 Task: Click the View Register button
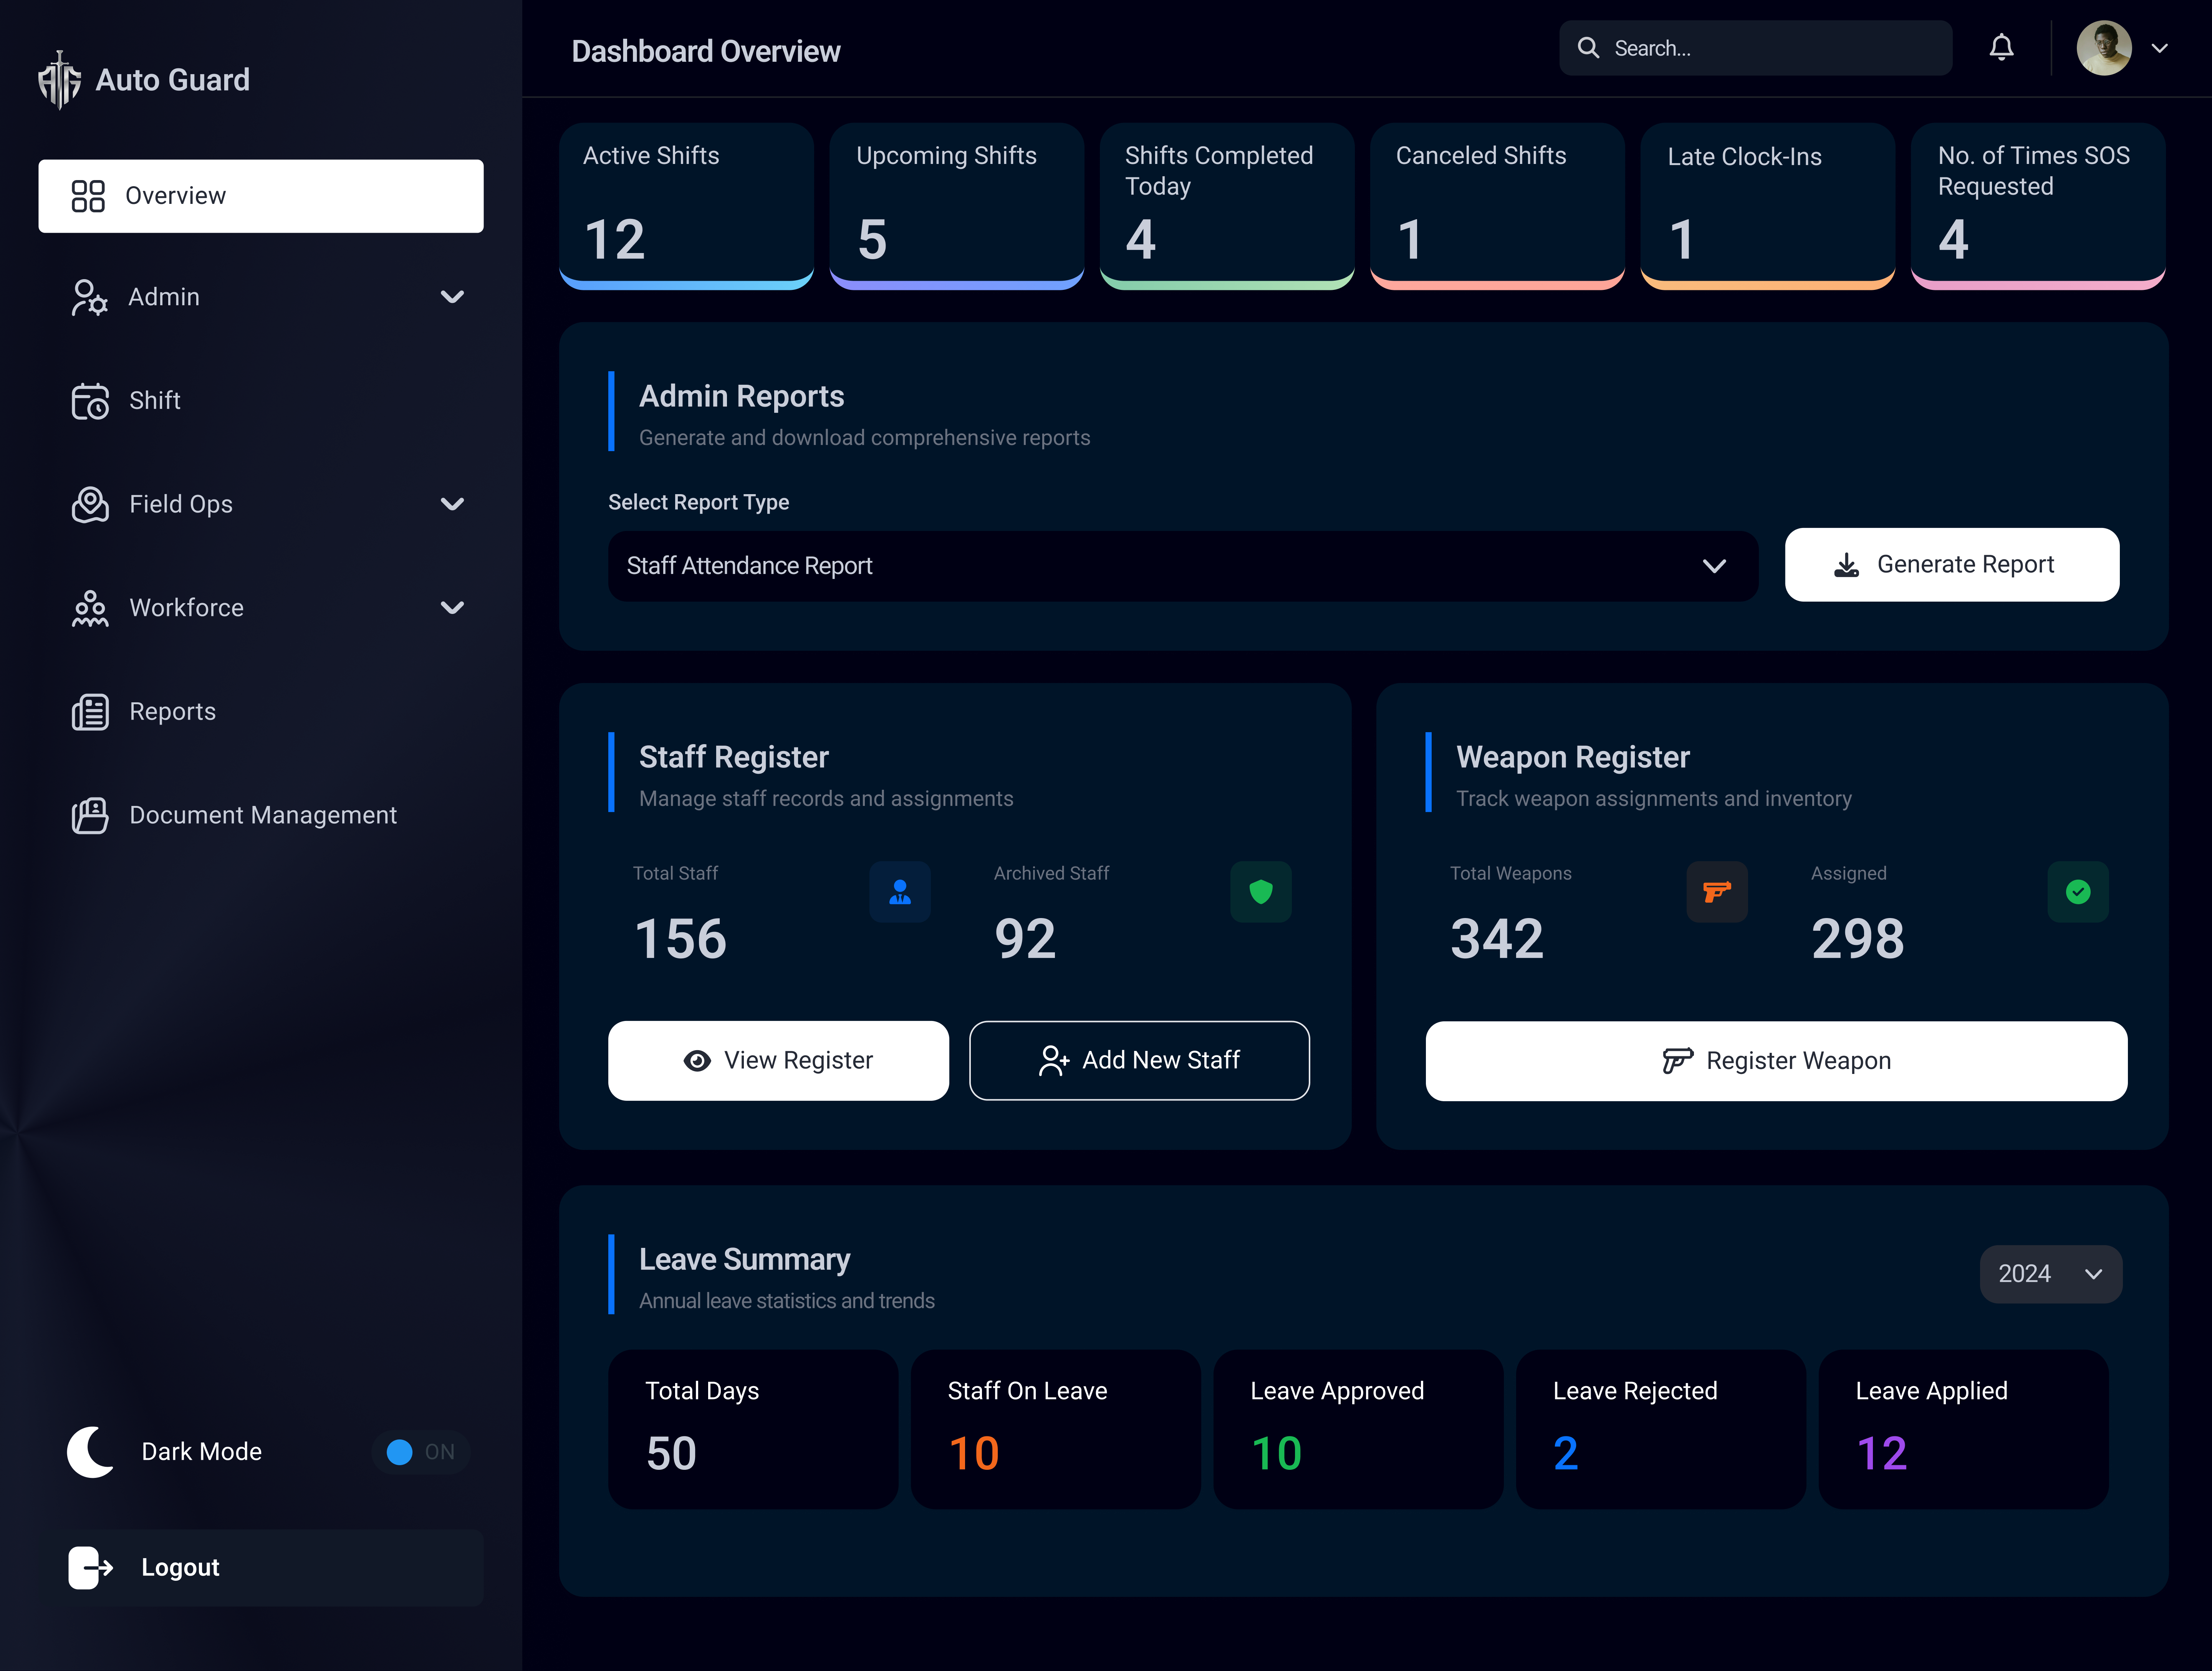pyautogui.click(x=778, y=1060)
